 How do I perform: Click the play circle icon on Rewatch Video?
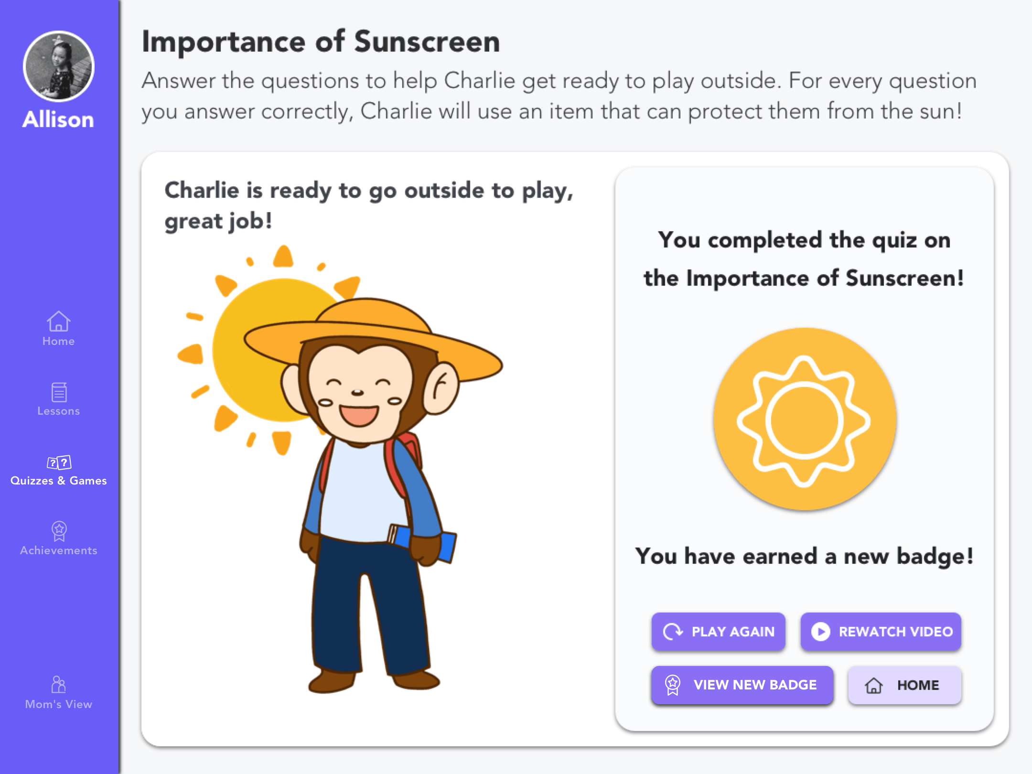[820, 632]
